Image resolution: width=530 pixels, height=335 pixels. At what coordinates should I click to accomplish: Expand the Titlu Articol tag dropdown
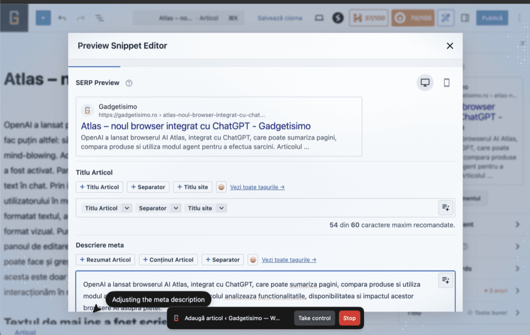pos(127,208)
